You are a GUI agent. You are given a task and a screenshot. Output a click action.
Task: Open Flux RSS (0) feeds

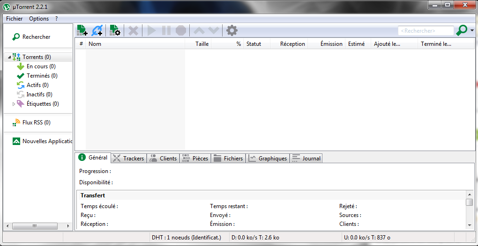point(37,123)
